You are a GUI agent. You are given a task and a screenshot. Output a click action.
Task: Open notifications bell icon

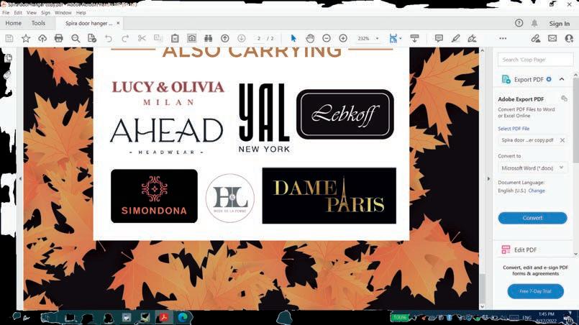[534, 23]
